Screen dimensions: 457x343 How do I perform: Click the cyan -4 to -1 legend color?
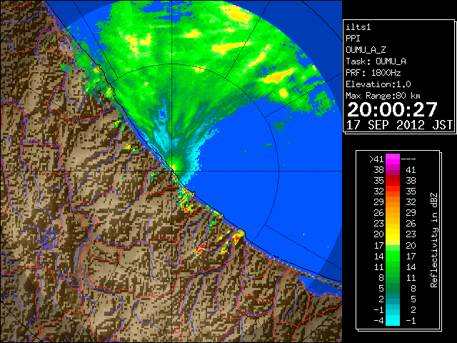click(x=393, y=320)
